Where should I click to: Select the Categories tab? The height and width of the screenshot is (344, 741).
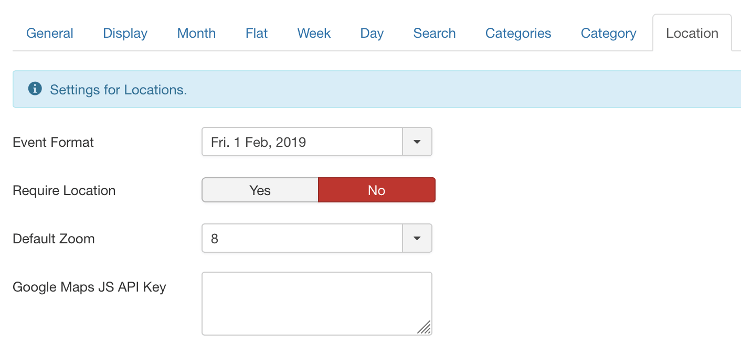518,33
